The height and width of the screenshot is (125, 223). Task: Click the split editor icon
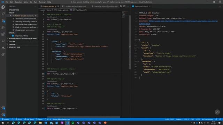coord(124,6)
